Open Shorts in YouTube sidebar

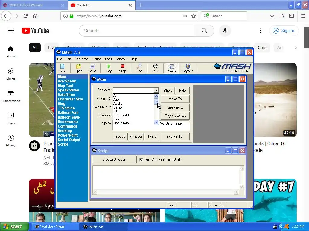point(11,74)
